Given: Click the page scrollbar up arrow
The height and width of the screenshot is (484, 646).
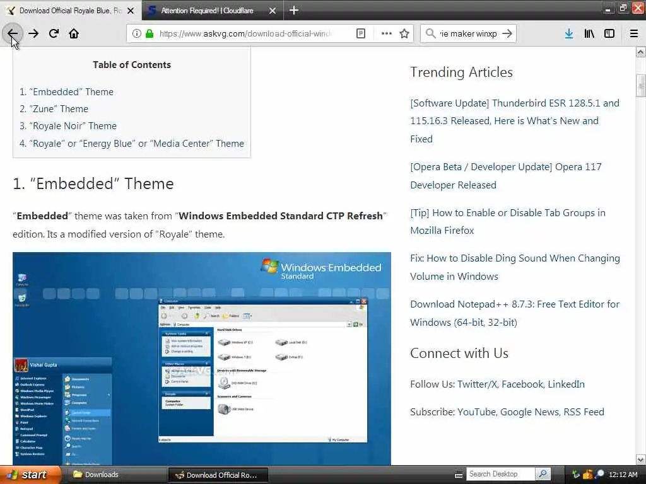Looking at the screenshot, I should 641,52.
